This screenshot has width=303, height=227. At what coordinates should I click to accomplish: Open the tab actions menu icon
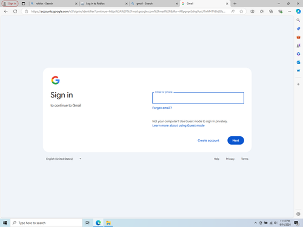24,4
